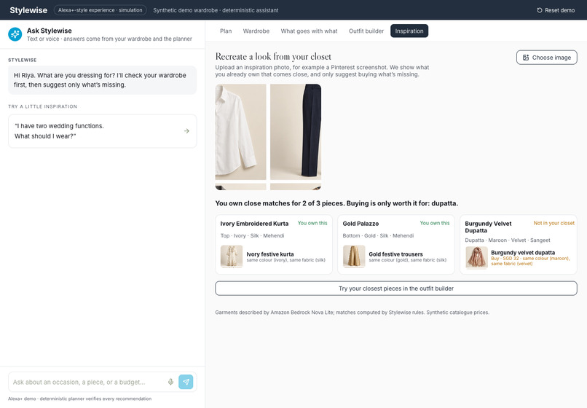This screenshot has height=408, width=587.
Task: Click Alexa+ demo planner footer note
Action: (79, 399)
